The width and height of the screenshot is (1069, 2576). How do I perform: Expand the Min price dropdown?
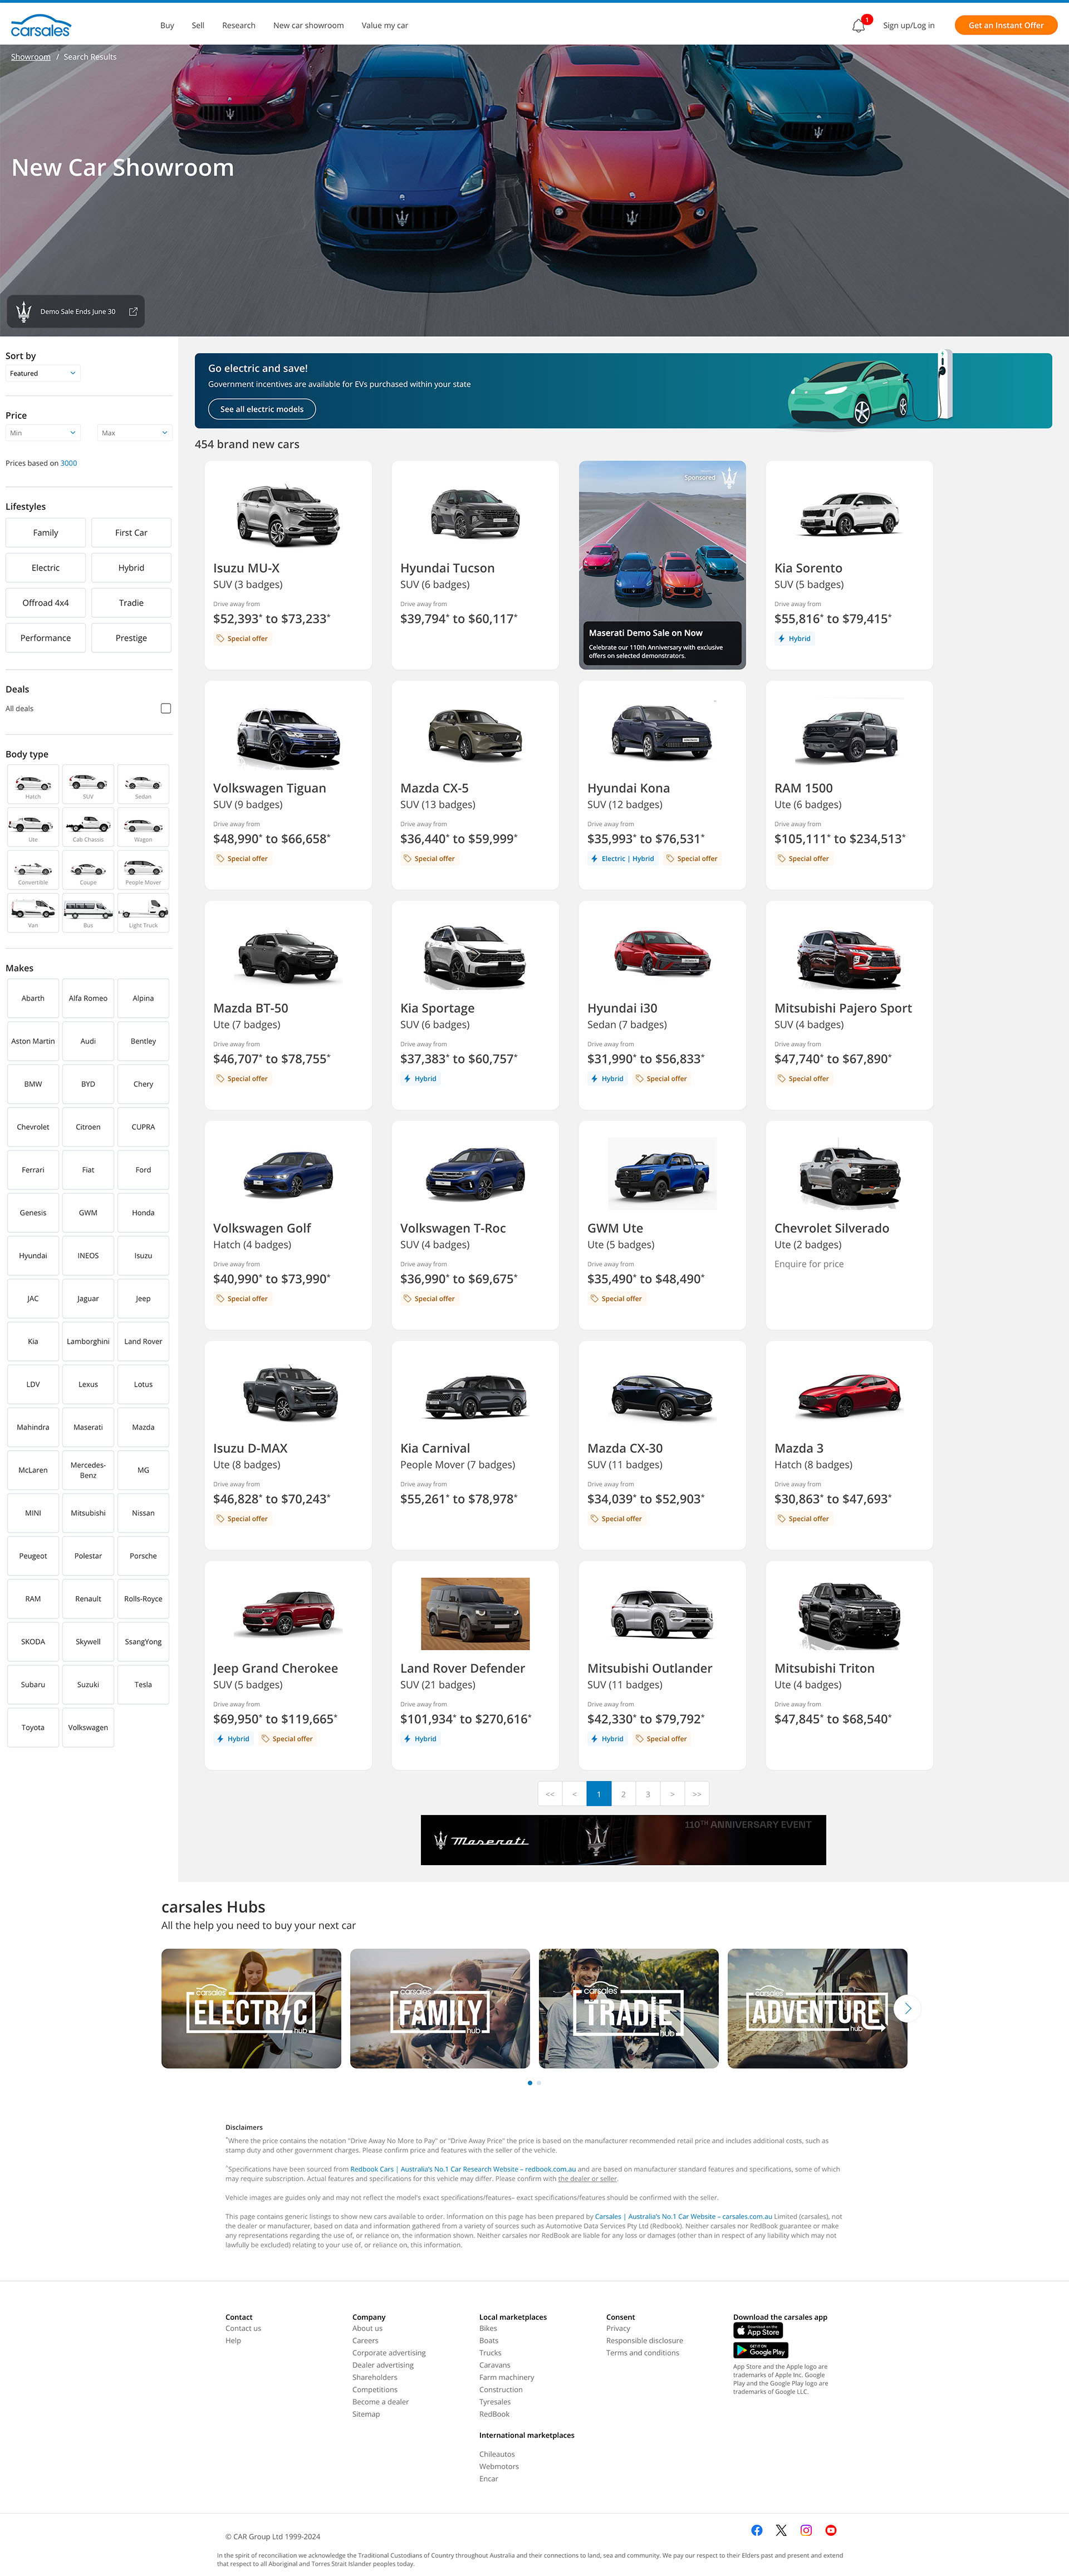click(43, 433)
